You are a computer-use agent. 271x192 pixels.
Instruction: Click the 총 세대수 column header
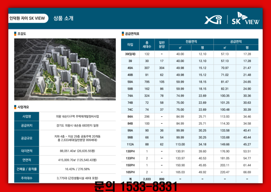147,44
